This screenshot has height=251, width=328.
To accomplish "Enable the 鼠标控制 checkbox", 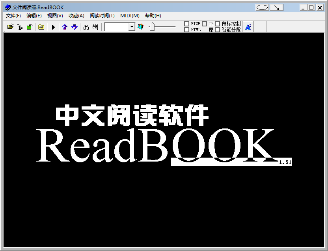I will 217,24.
